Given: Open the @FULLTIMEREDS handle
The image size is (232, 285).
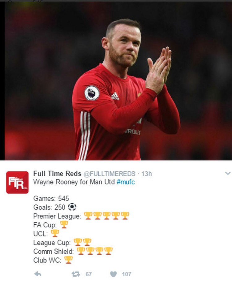Looking at the screenshot, I should pos(110,174).
